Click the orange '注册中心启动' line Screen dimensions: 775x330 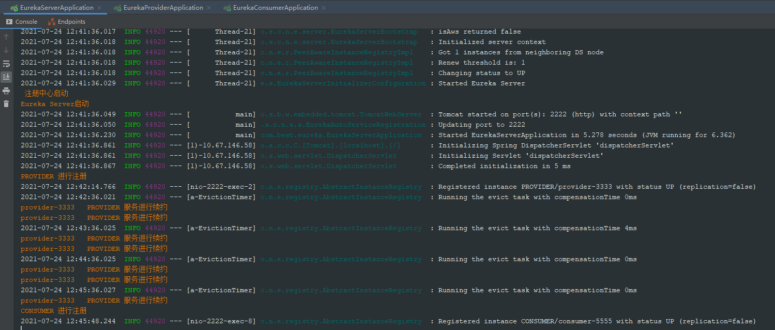47,94
